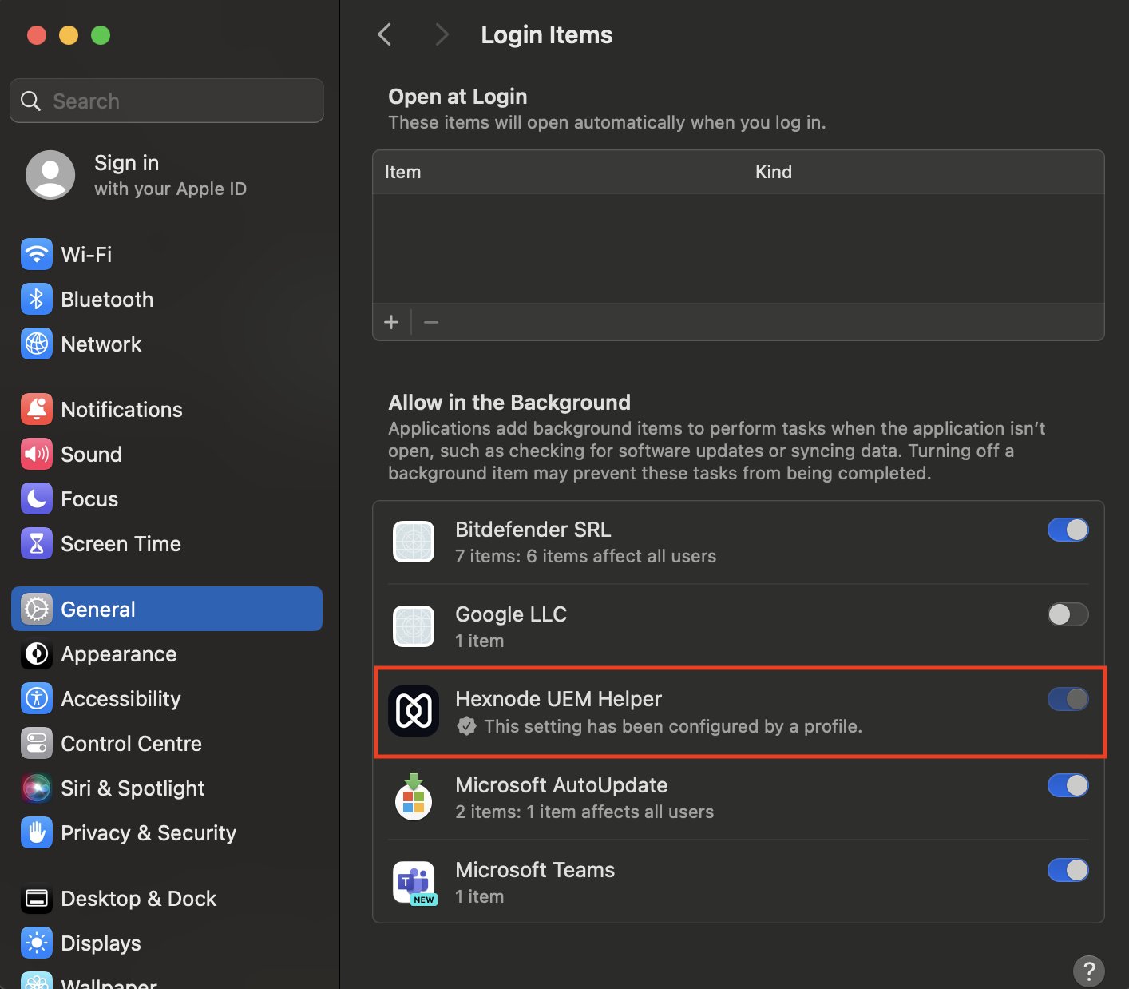Screen dimensions: 1129x989
Task: Sign in with your Apple ID
Action: click(166, 175)
